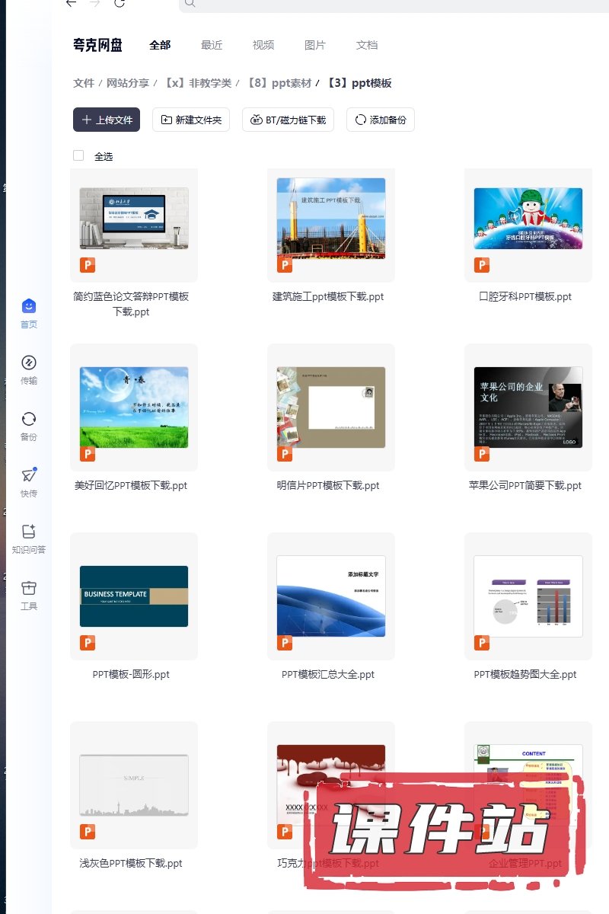609x914 pixels.
Task: Switch to the 文档 tab
Action: [x=367, y=45]
